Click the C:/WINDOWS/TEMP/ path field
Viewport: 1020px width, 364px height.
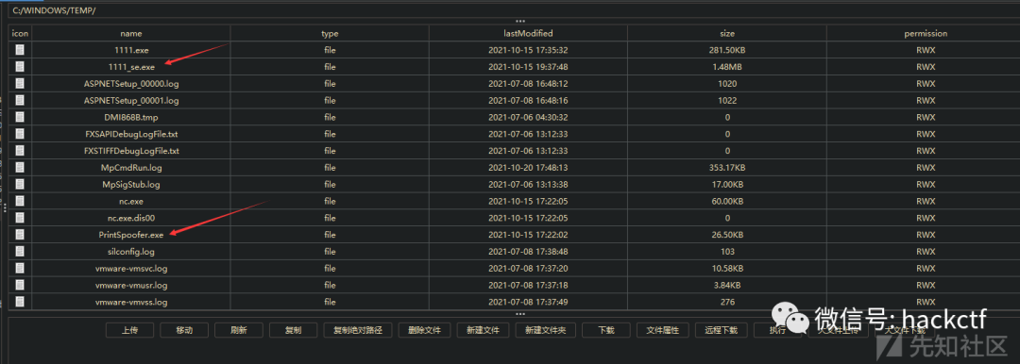point(514,11)
